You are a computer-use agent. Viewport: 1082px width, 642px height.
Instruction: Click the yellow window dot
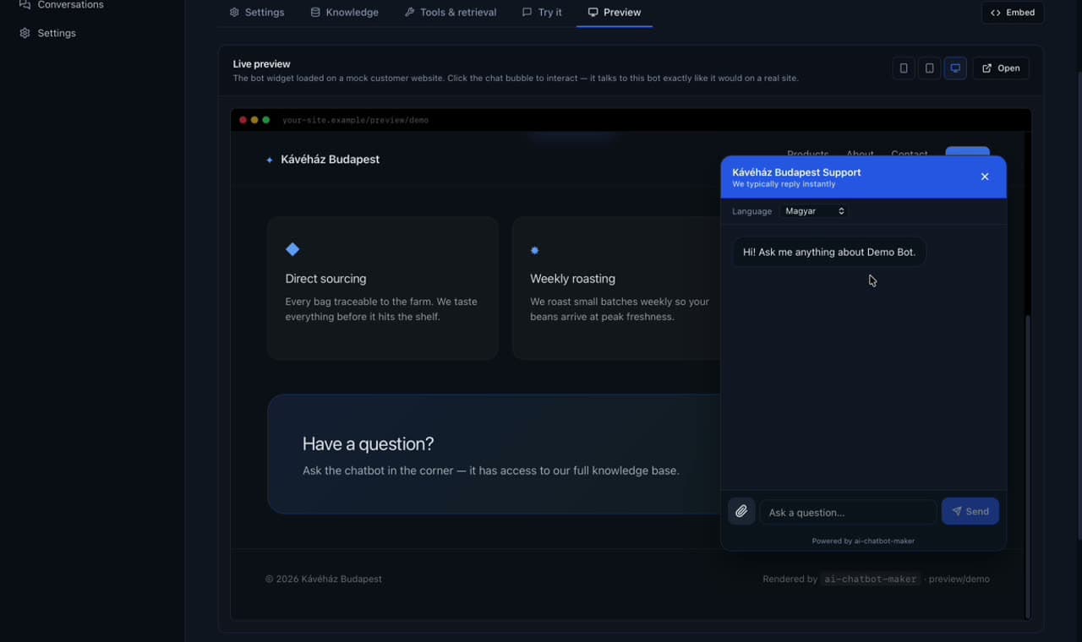[254, 120]
